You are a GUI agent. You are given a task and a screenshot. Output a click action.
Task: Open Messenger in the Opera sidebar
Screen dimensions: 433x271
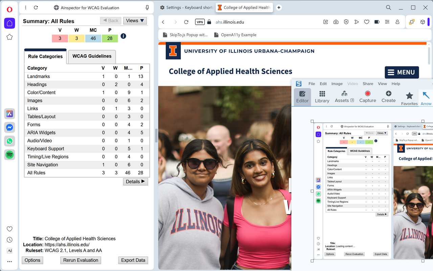[x=9, y=127]
